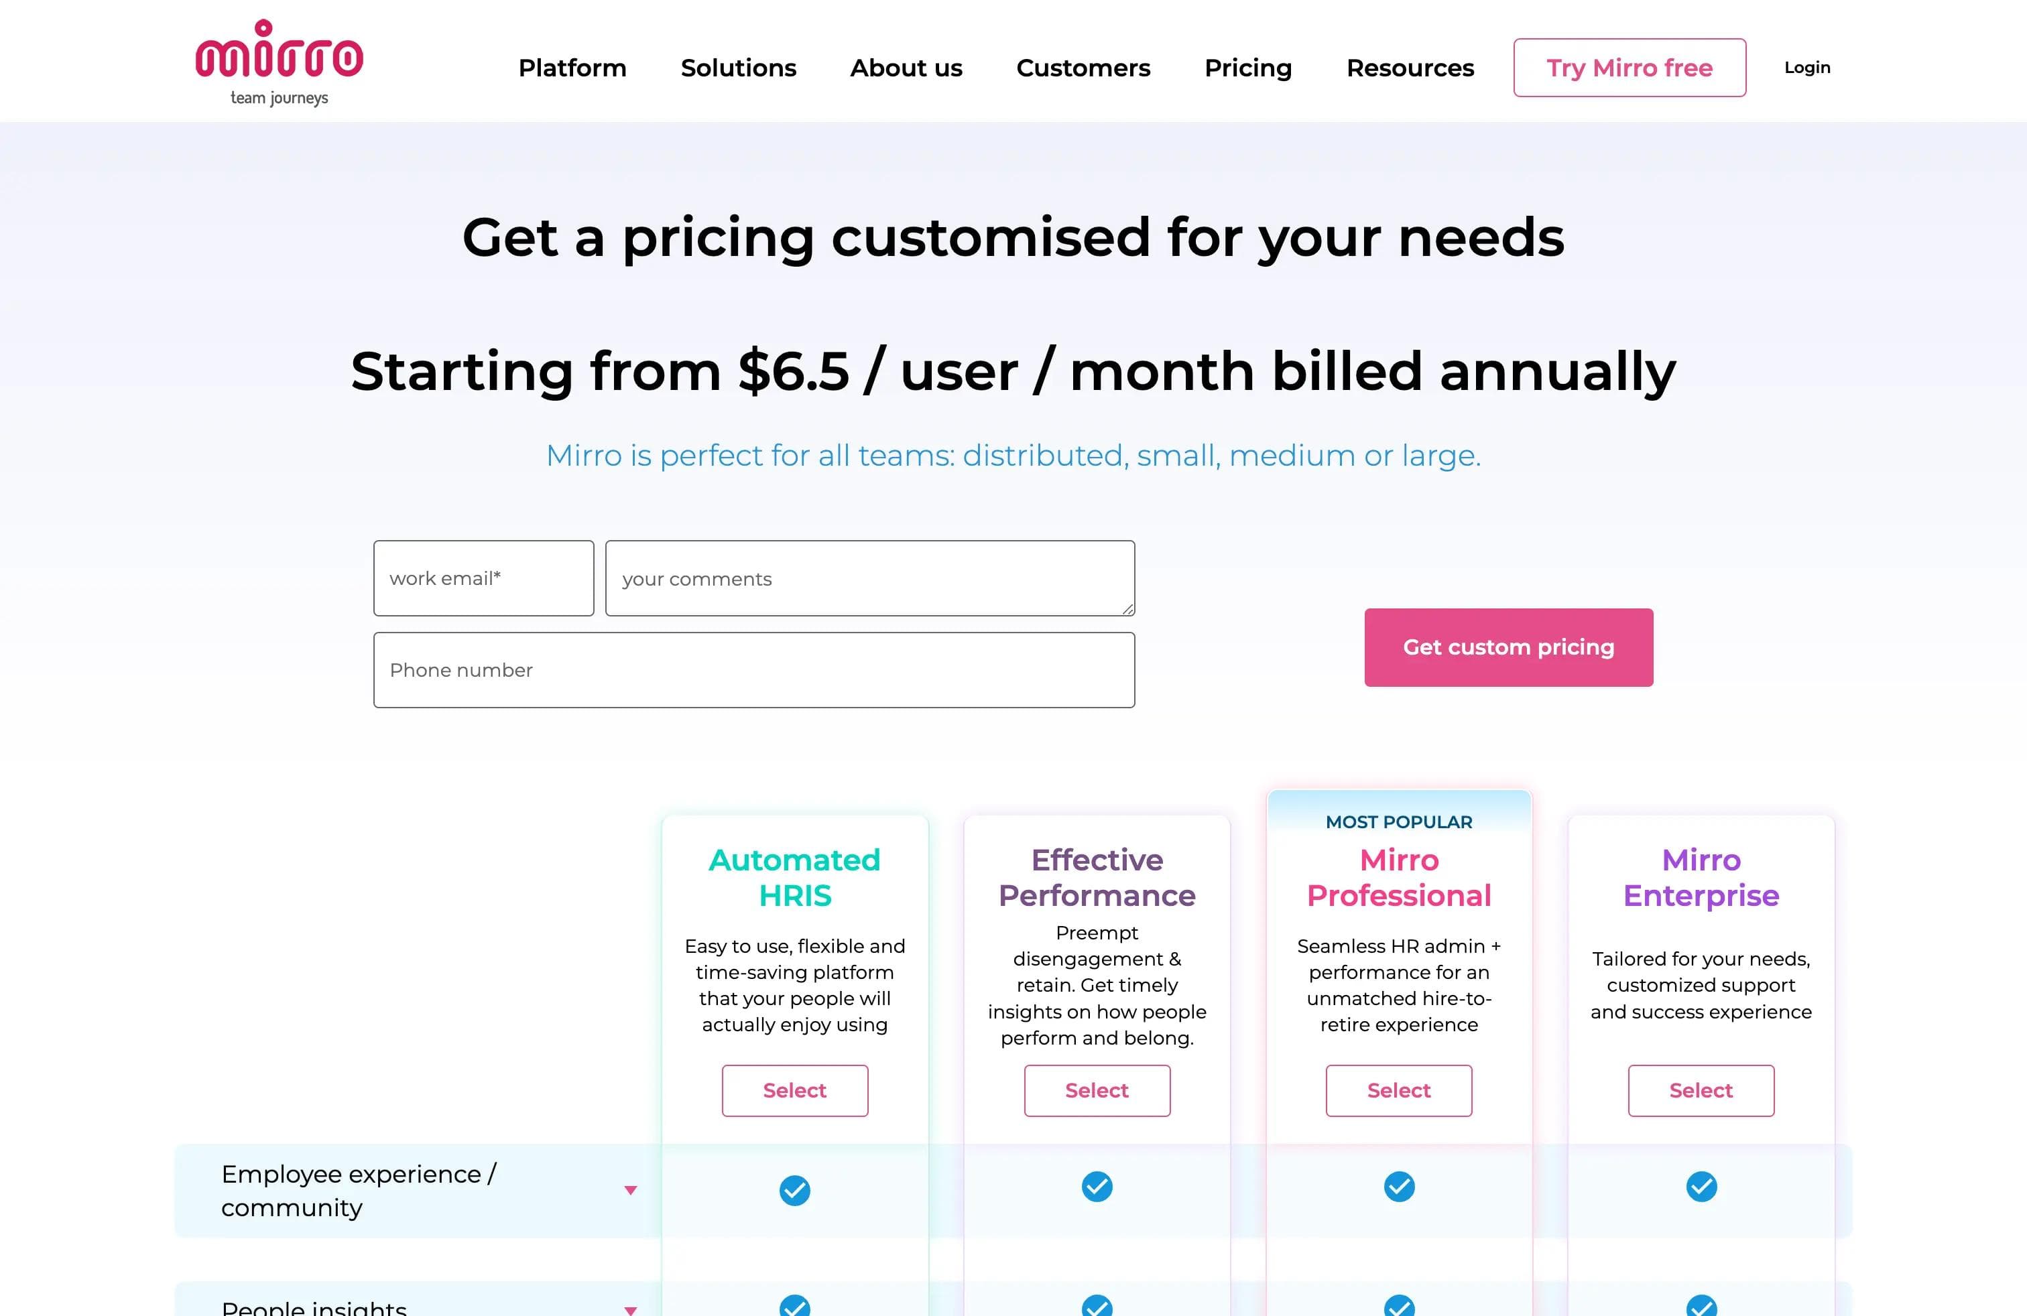The width and height of the screenshot is (2027, 1316).
Task: Click the work email input field
Action: pos(483,578)
